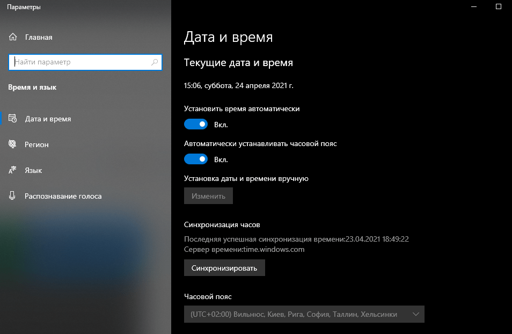Viewport: 512px width, 334px height.
Task: Maximize the Параметры window
Action: click(x=499, y=7)
